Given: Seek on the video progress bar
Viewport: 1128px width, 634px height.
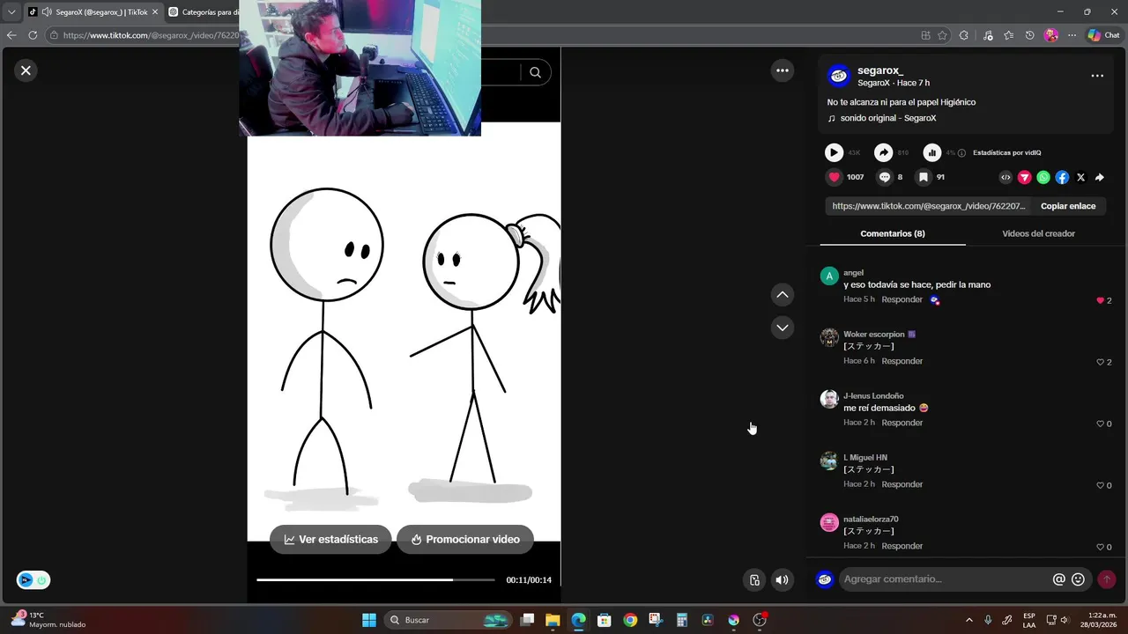Looking at the screenshot, I should 375,579.
